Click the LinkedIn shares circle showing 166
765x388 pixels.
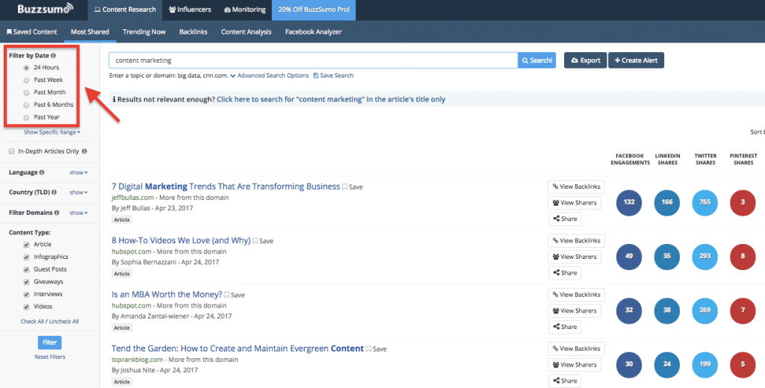[x=667, y=202]
